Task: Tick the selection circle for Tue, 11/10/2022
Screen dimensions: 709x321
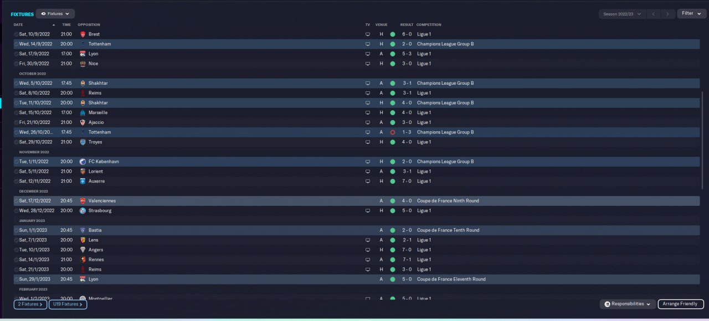Action: coord(16,103)
